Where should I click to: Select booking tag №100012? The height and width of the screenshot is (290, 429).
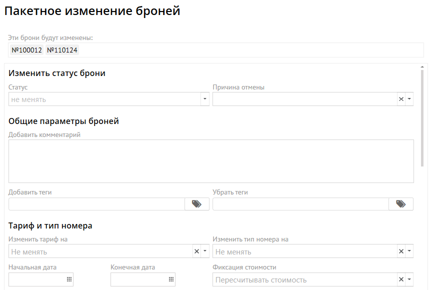pos(27,50)
